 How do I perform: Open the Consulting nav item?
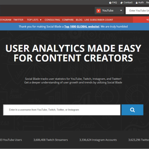point(52,20)
